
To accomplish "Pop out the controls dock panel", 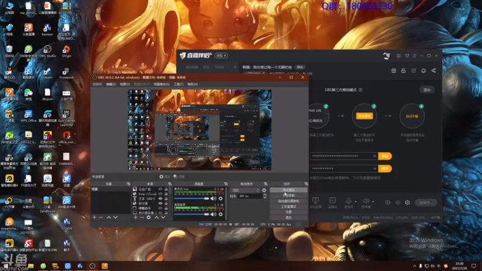I will [306, 184].
